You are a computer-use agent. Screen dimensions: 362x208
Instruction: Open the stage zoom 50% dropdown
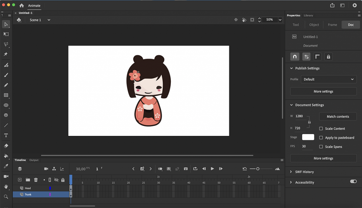point(280,20)
